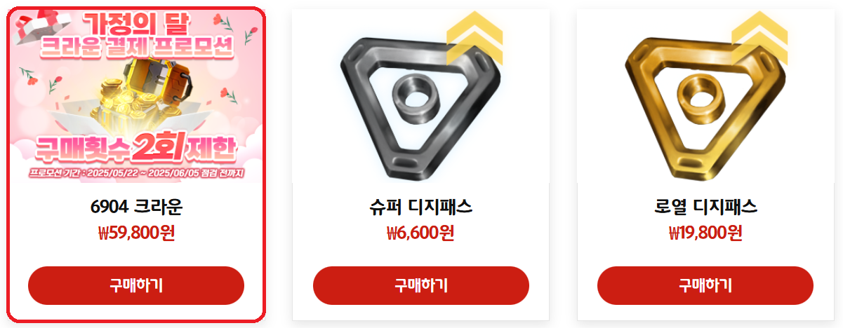Click the ₩6,600원 price text
Viewport: 843px width, 328px height.
[420, 233]
